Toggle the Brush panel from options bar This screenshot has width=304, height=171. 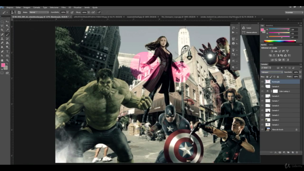point(19,12)
